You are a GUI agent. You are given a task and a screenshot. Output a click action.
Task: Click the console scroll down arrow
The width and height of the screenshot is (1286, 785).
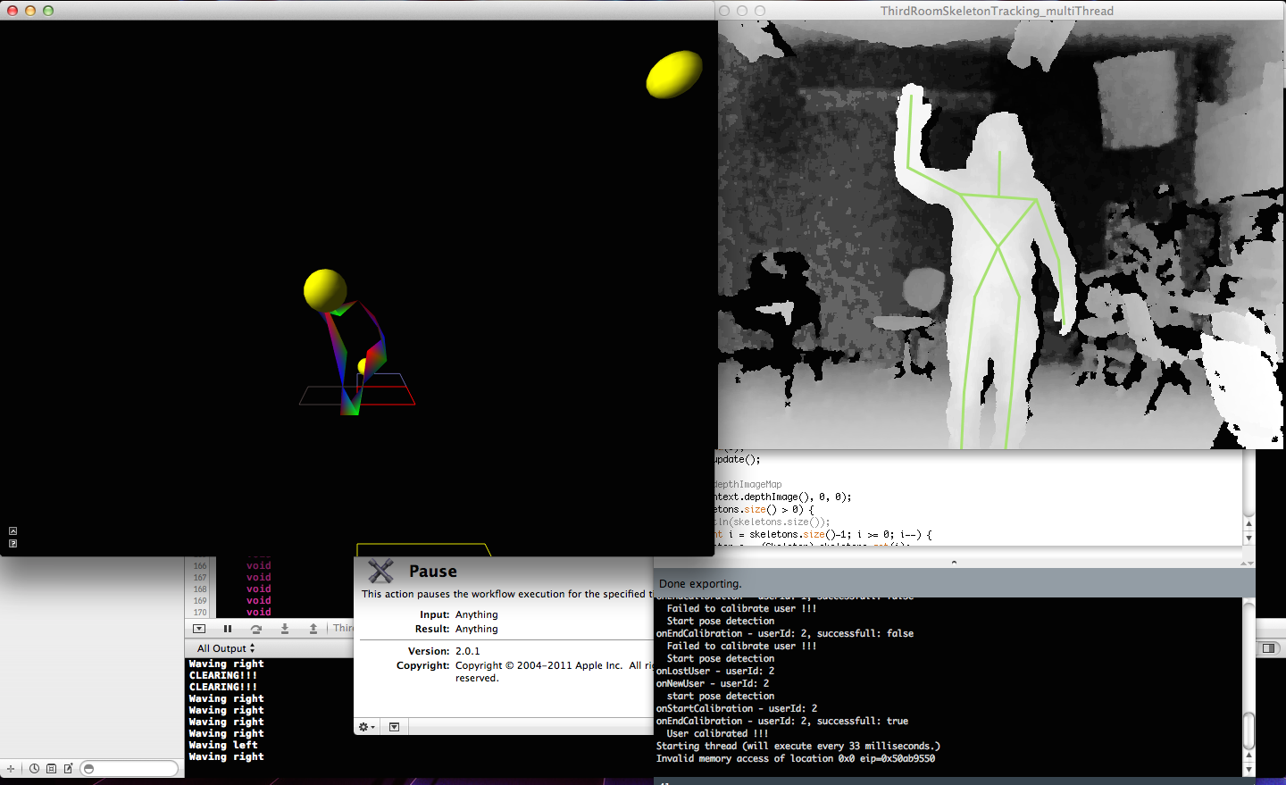(x=1248, y=769)
